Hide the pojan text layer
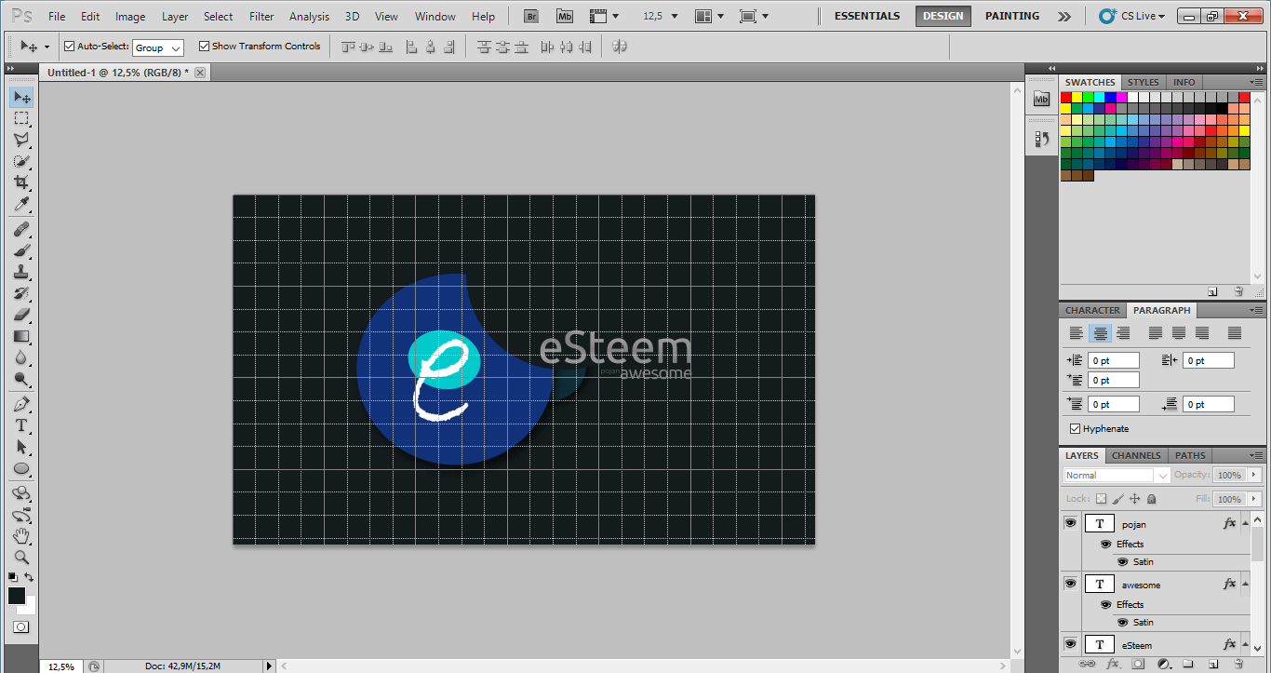This screenshot has width=1271, height=673. click(x=1070, y=522)
